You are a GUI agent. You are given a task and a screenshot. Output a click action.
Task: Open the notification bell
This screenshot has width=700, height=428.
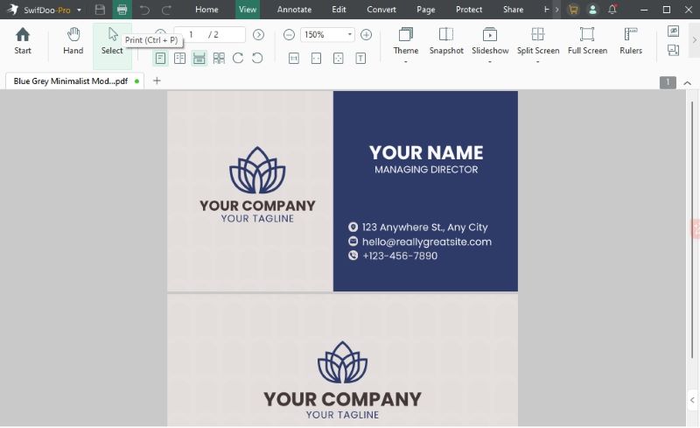[612, 10]
